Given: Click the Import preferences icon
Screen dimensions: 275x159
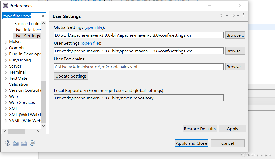Looking at the screenshot, I should pyautogui.click(x=16, y=143).
